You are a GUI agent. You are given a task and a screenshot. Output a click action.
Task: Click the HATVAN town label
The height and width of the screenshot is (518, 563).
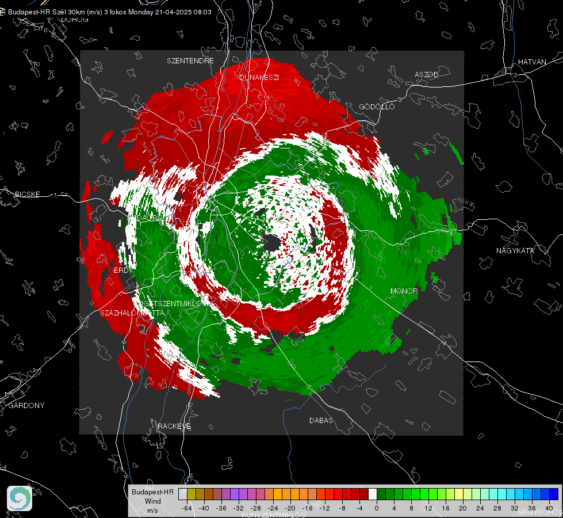[532, 62]
